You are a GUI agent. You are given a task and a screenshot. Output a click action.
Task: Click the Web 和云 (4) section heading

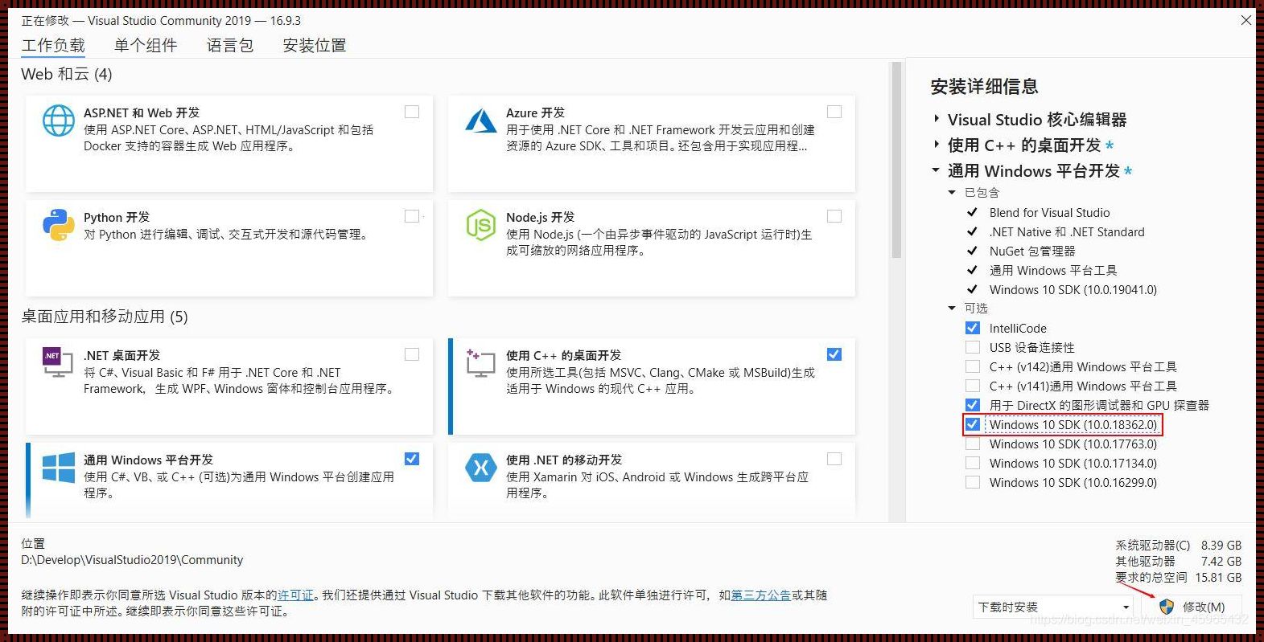click(x=67, y=74)
